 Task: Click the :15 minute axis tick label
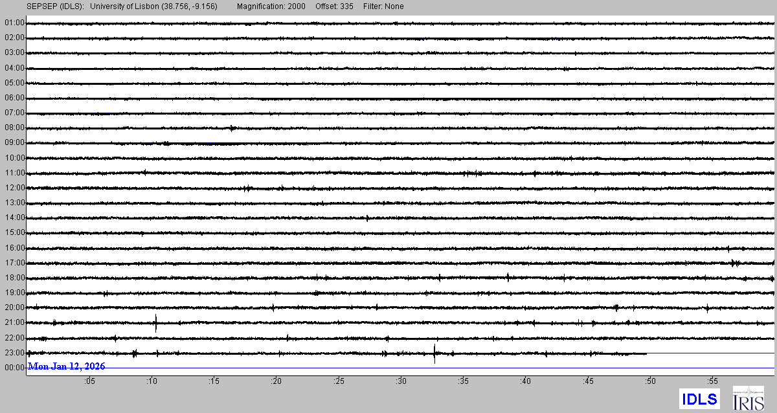pyautogui.click(x=214, y=381)
